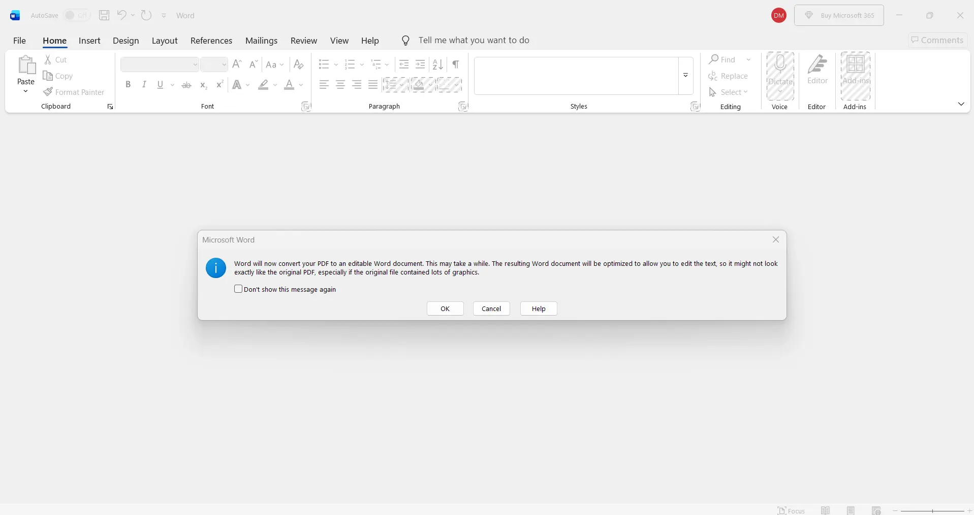Apply Strikethrough formatting
Image resolution: width=974 pixels, height=515 pixels.
(186, 85)
